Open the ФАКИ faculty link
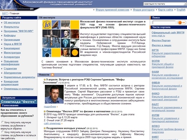 tap(155, 72)
